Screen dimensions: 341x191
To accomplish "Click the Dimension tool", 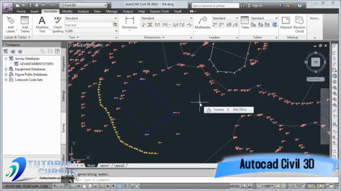I will [x=129, y=23].
